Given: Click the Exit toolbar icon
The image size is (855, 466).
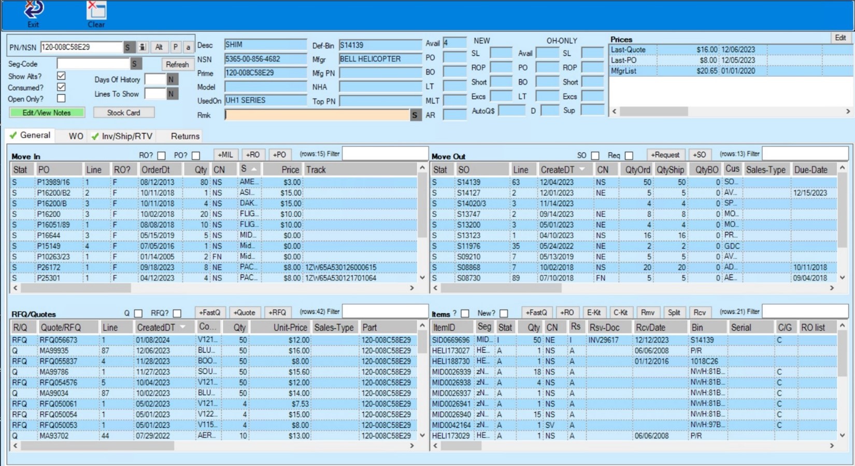Looking at the screenshot, I should (33, 10).
